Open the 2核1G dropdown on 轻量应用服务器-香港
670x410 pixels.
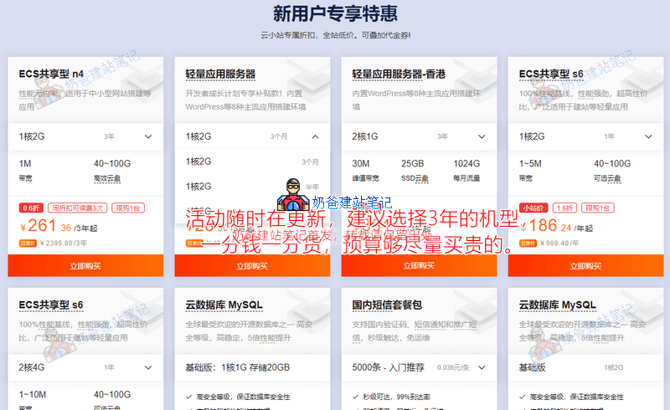[482, 136]
